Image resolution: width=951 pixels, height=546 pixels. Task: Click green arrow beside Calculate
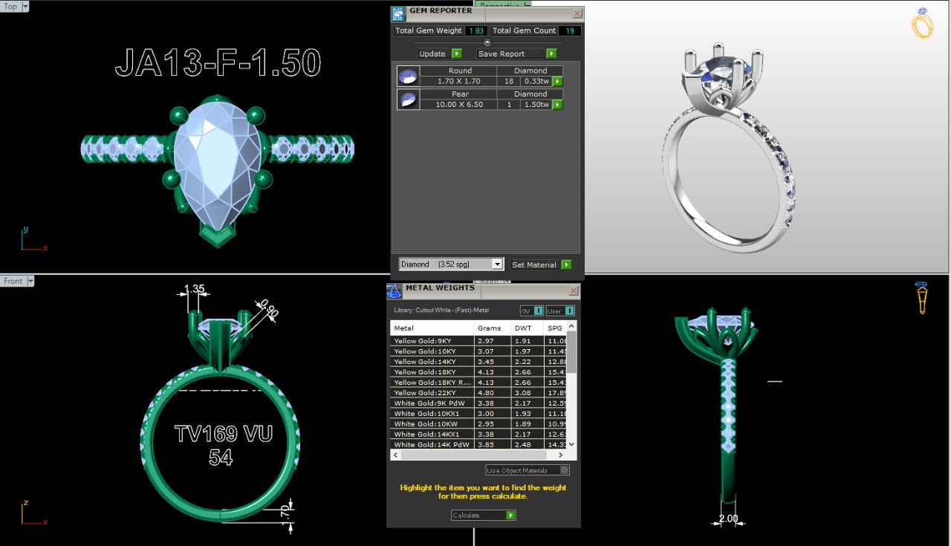(x=510, y=515)
